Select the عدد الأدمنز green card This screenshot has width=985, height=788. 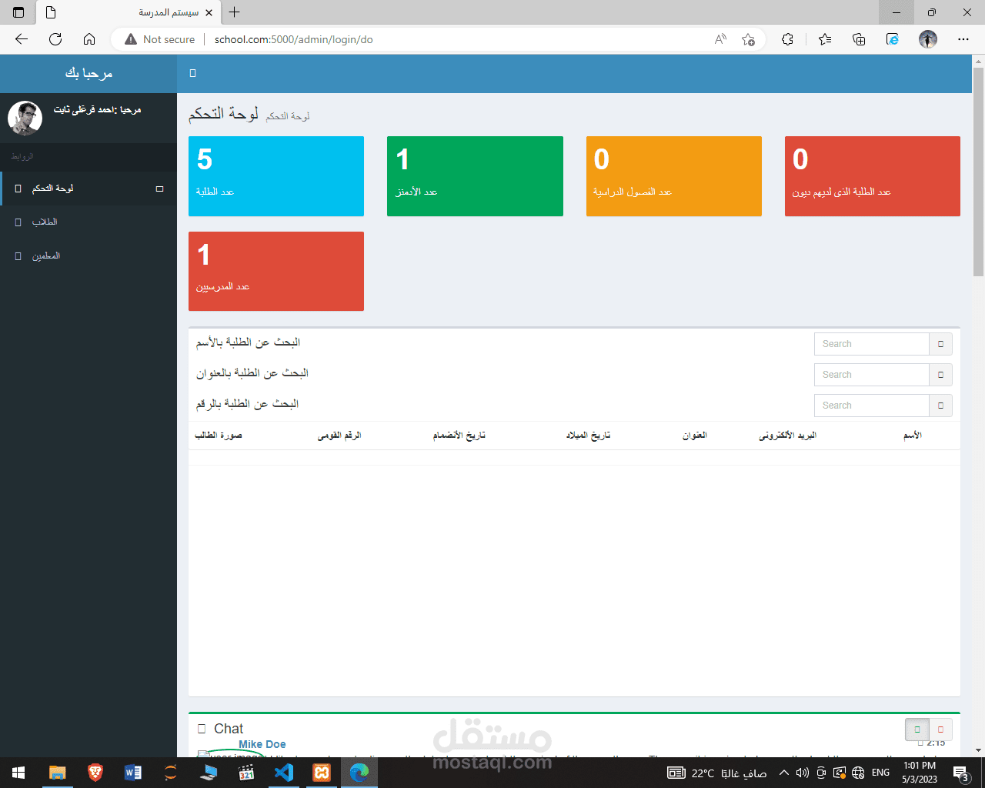pyautogui.click(x=475, y=176)
